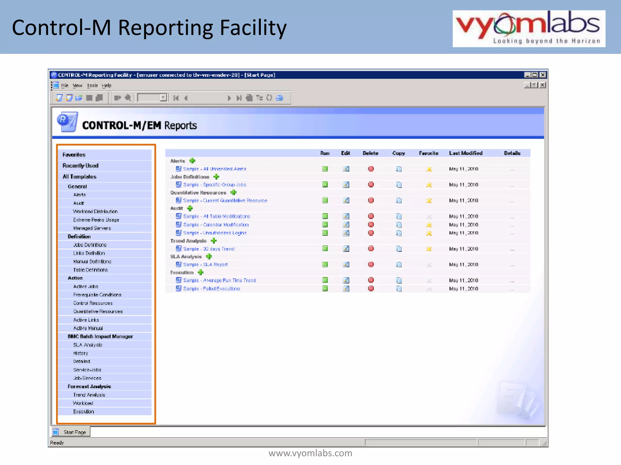Toggle favorite star for SLA Report
Viewport: 621px width, 465px height.
429,265
